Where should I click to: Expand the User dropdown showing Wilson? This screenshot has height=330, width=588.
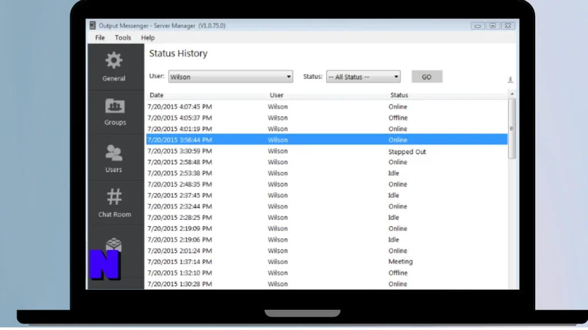click(x=230, y=77)
